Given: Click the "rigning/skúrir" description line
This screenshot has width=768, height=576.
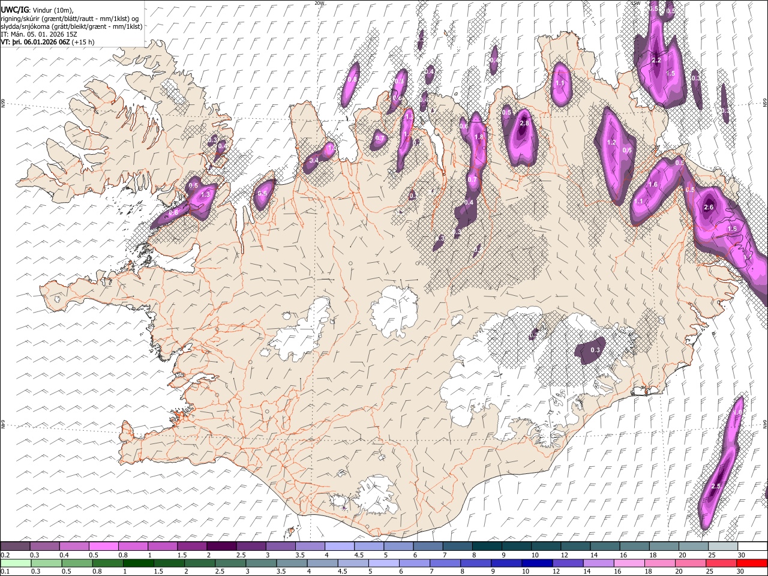Looking at the screenshot, I should tap(70, 19).
